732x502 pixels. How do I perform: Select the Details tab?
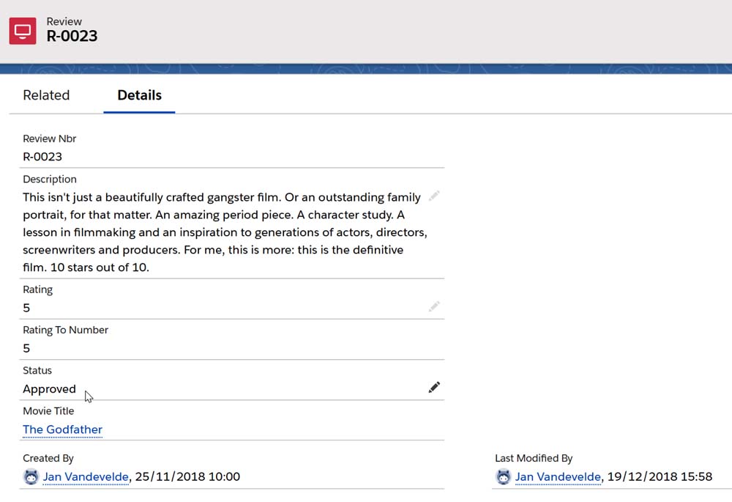139,95
